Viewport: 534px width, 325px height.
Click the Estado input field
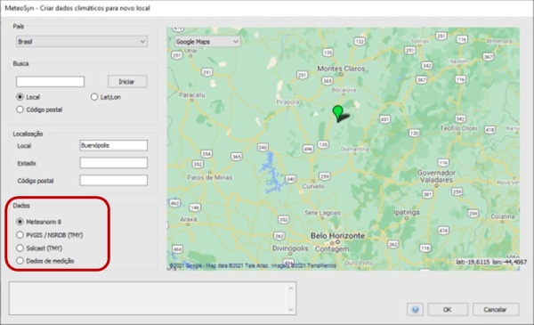click(x=114, y=163)
